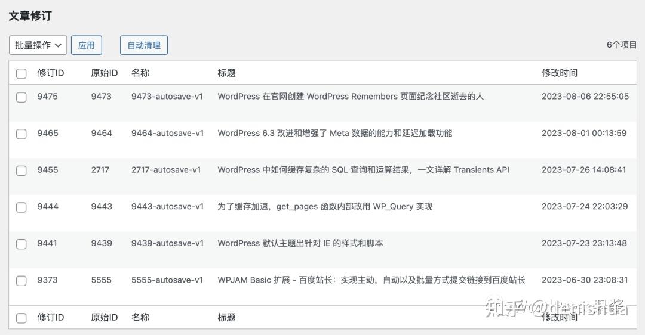Click the 原始ID label in the table footer
The height and width of the screenshot is (335, 645).
point(105,317)
